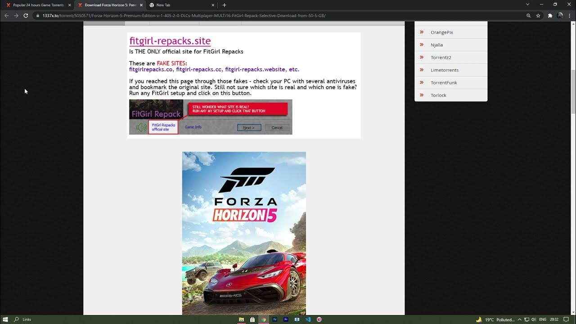
Task: Open the notification center icon
Action: [x=566, y=319]
